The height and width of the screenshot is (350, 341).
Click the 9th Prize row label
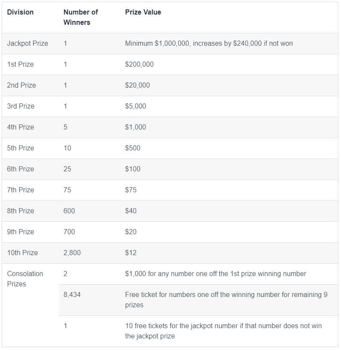[21, 232]
